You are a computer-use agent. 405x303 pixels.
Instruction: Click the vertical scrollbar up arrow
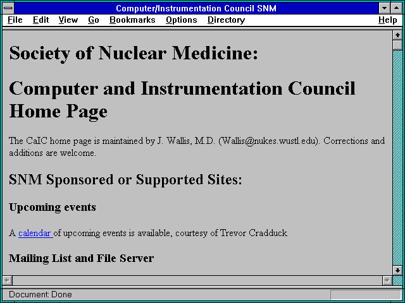point(397,35)
